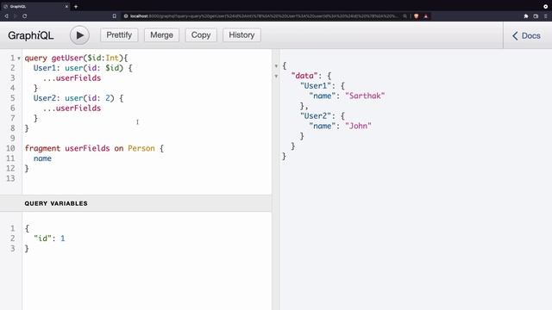Select the GraphiQL browser tab
Image resolution: width=552 pixels, height=310 pixels.
(x=35, y=6)
